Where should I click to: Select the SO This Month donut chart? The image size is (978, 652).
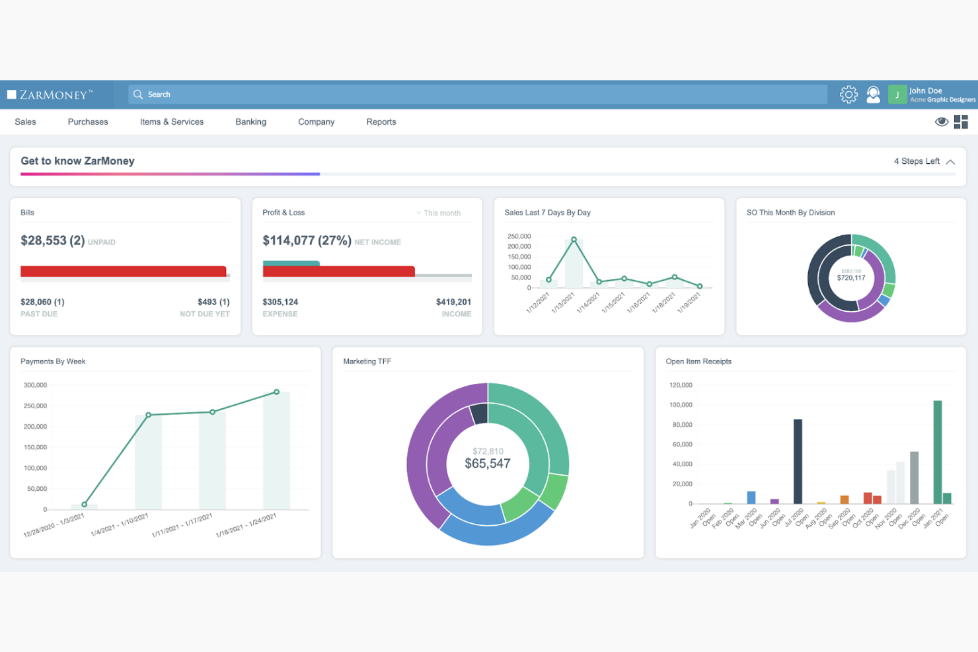pos(851,277)
